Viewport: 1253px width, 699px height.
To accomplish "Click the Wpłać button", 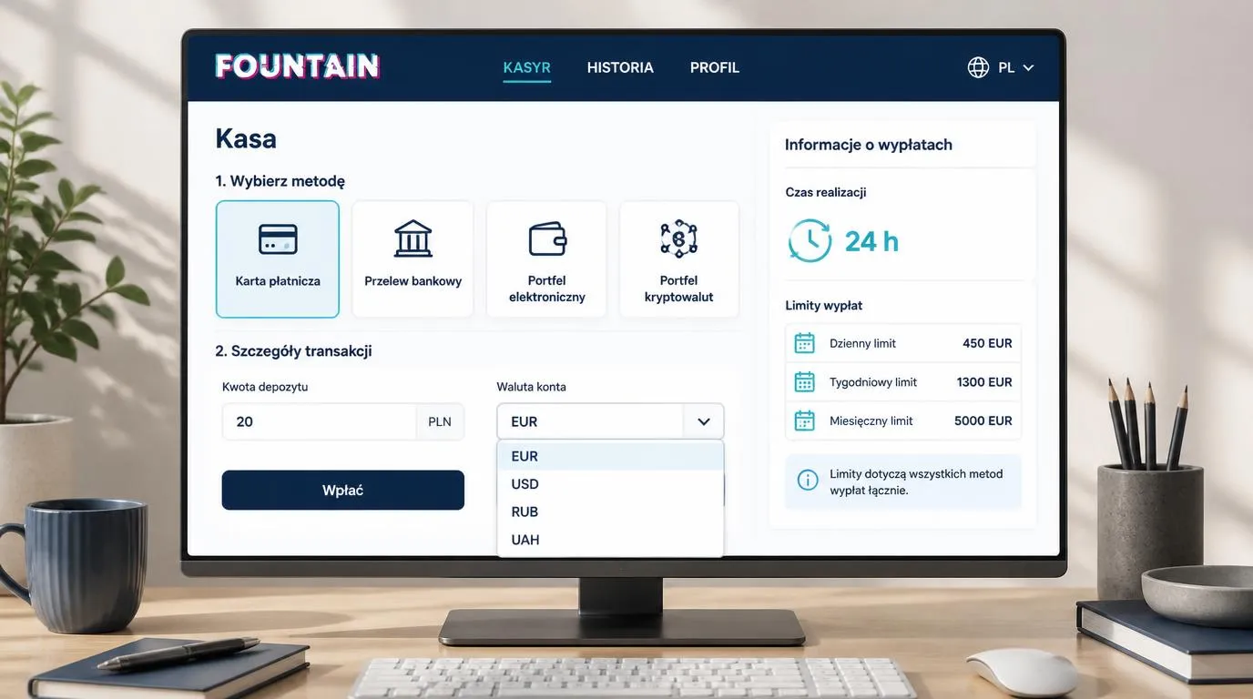I will (343, 491).
